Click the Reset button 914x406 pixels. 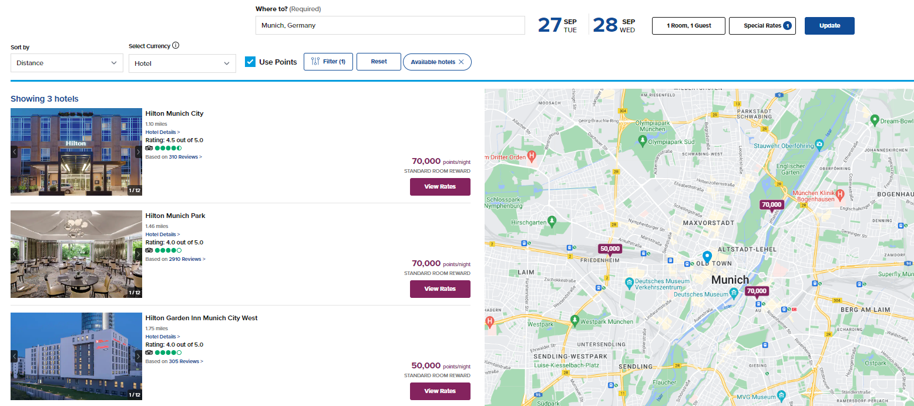[x=379, y=62]
